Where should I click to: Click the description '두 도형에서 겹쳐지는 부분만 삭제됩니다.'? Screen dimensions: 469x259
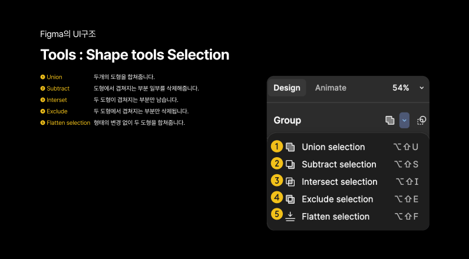(141, 111)
